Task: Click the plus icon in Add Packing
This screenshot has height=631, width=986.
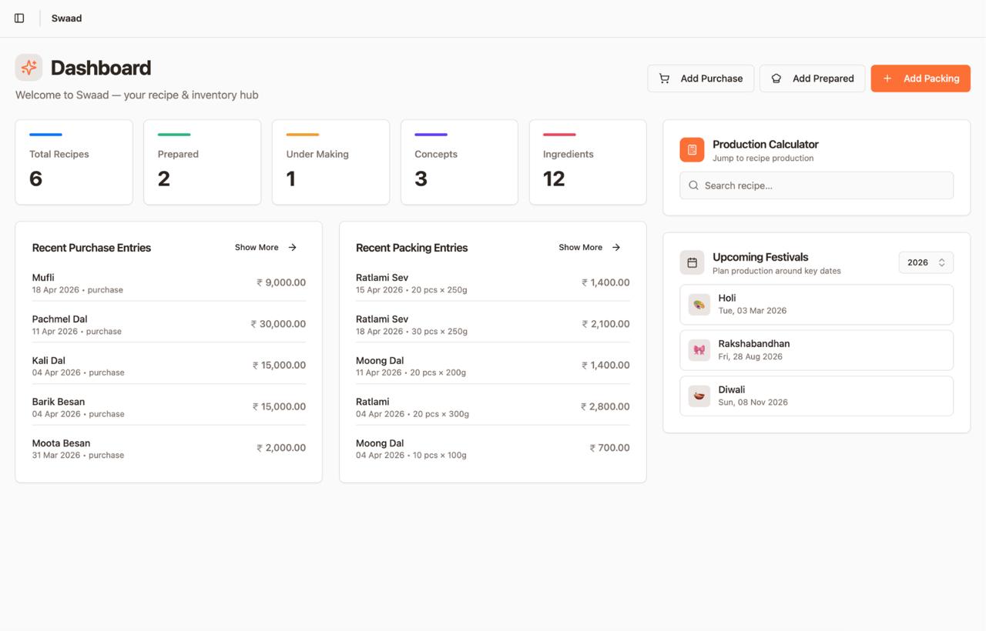Action: [887, 78]
